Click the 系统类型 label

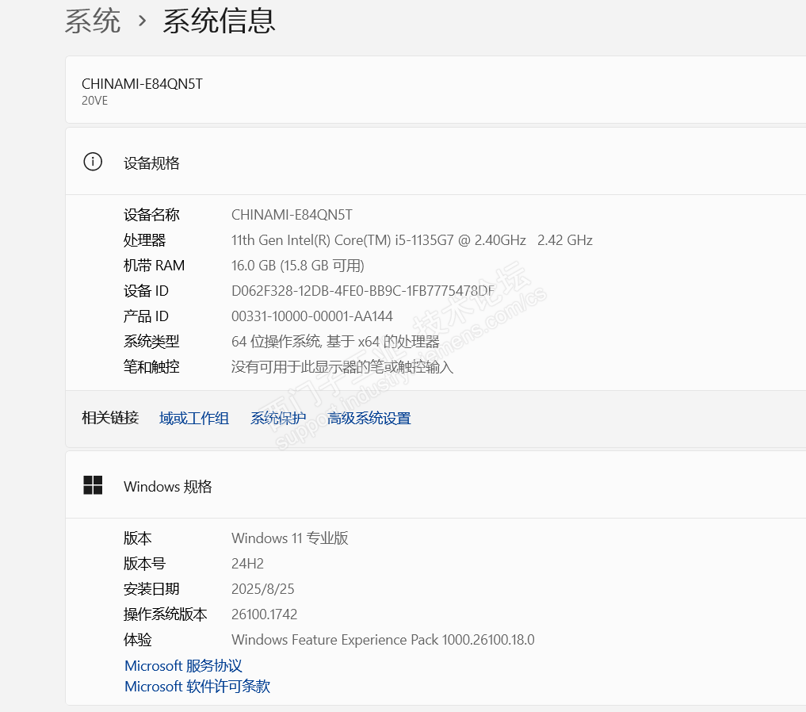[151, 342]
